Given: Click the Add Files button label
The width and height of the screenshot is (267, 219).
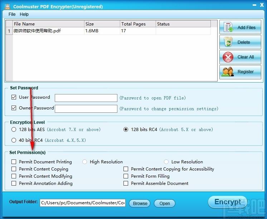Looking at the screenshot, I should coord(246,28).
